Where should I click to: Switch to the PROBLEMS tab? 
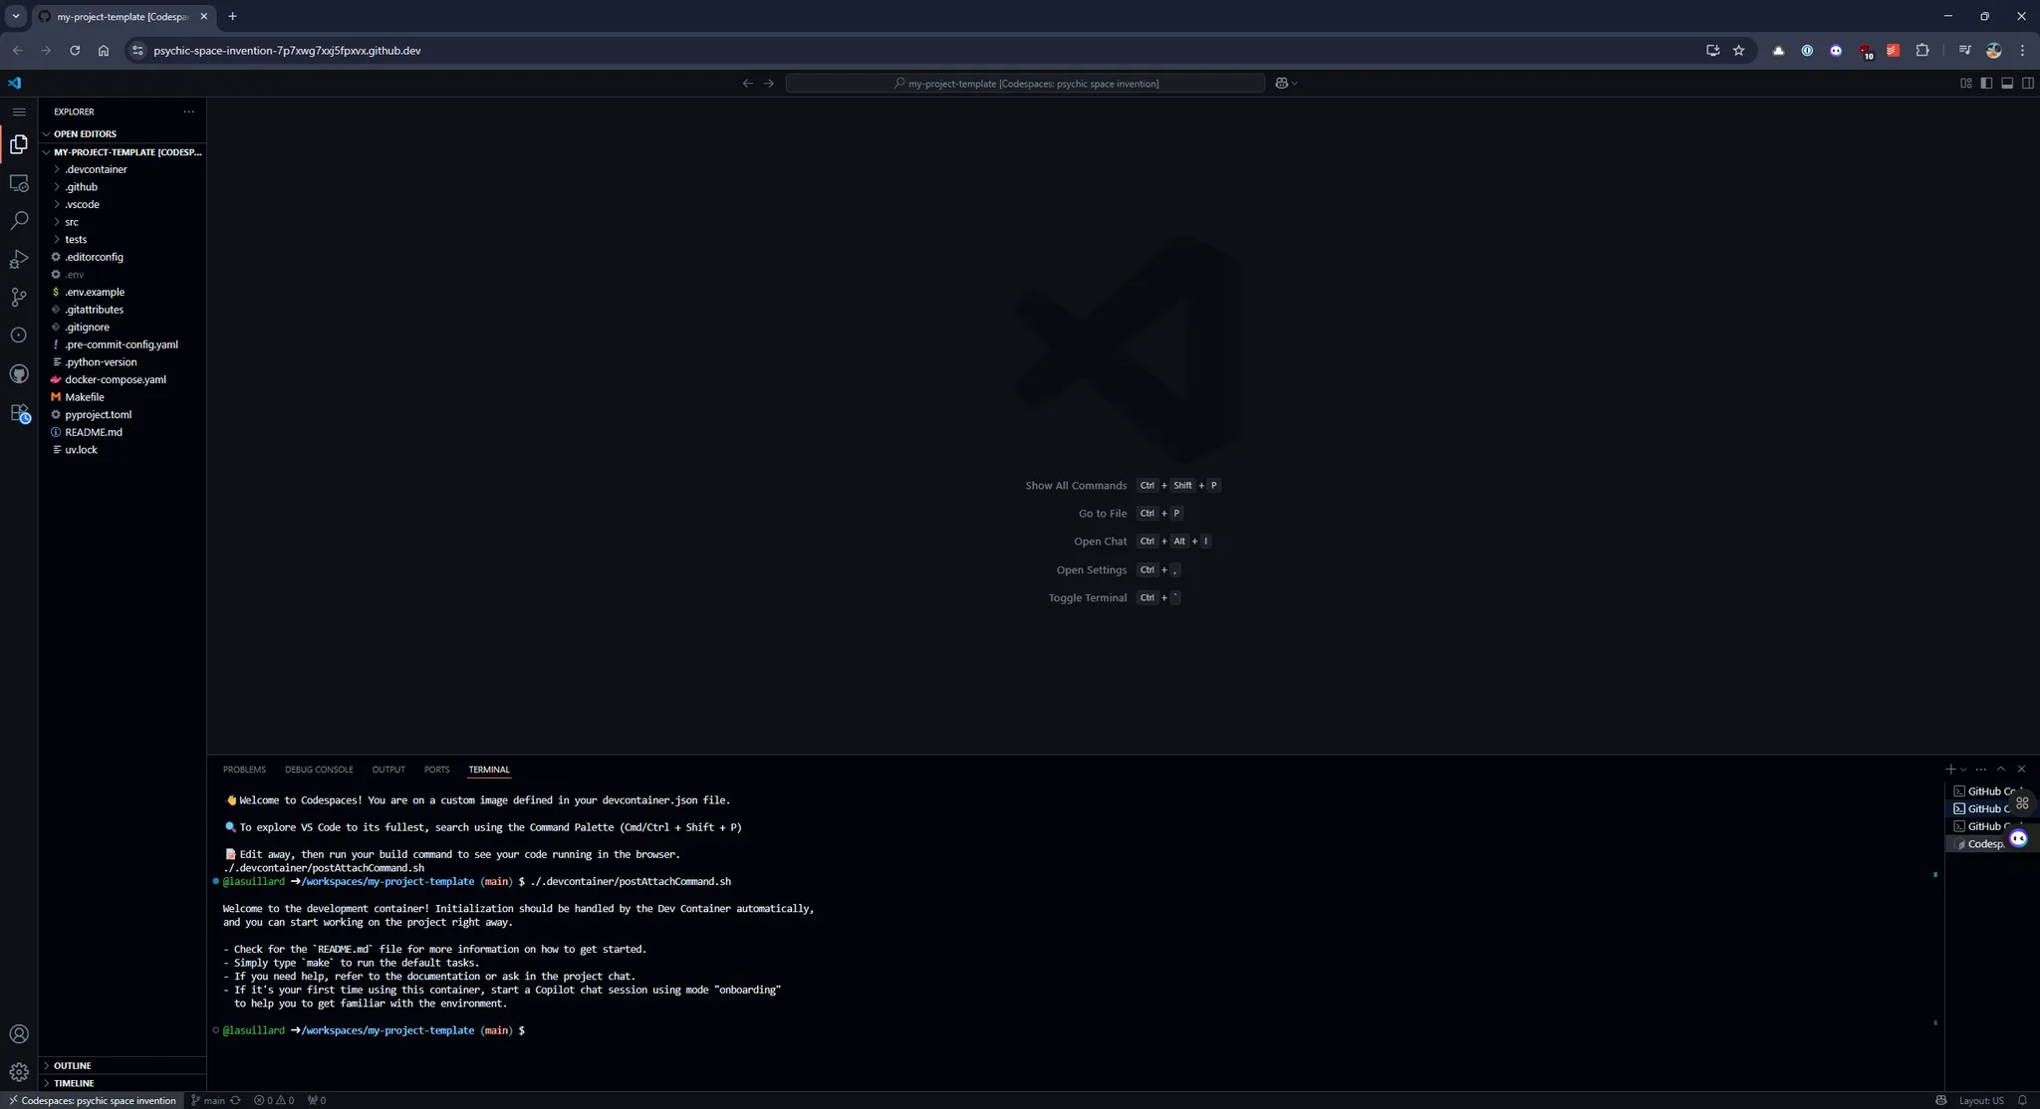click(244, 770)
